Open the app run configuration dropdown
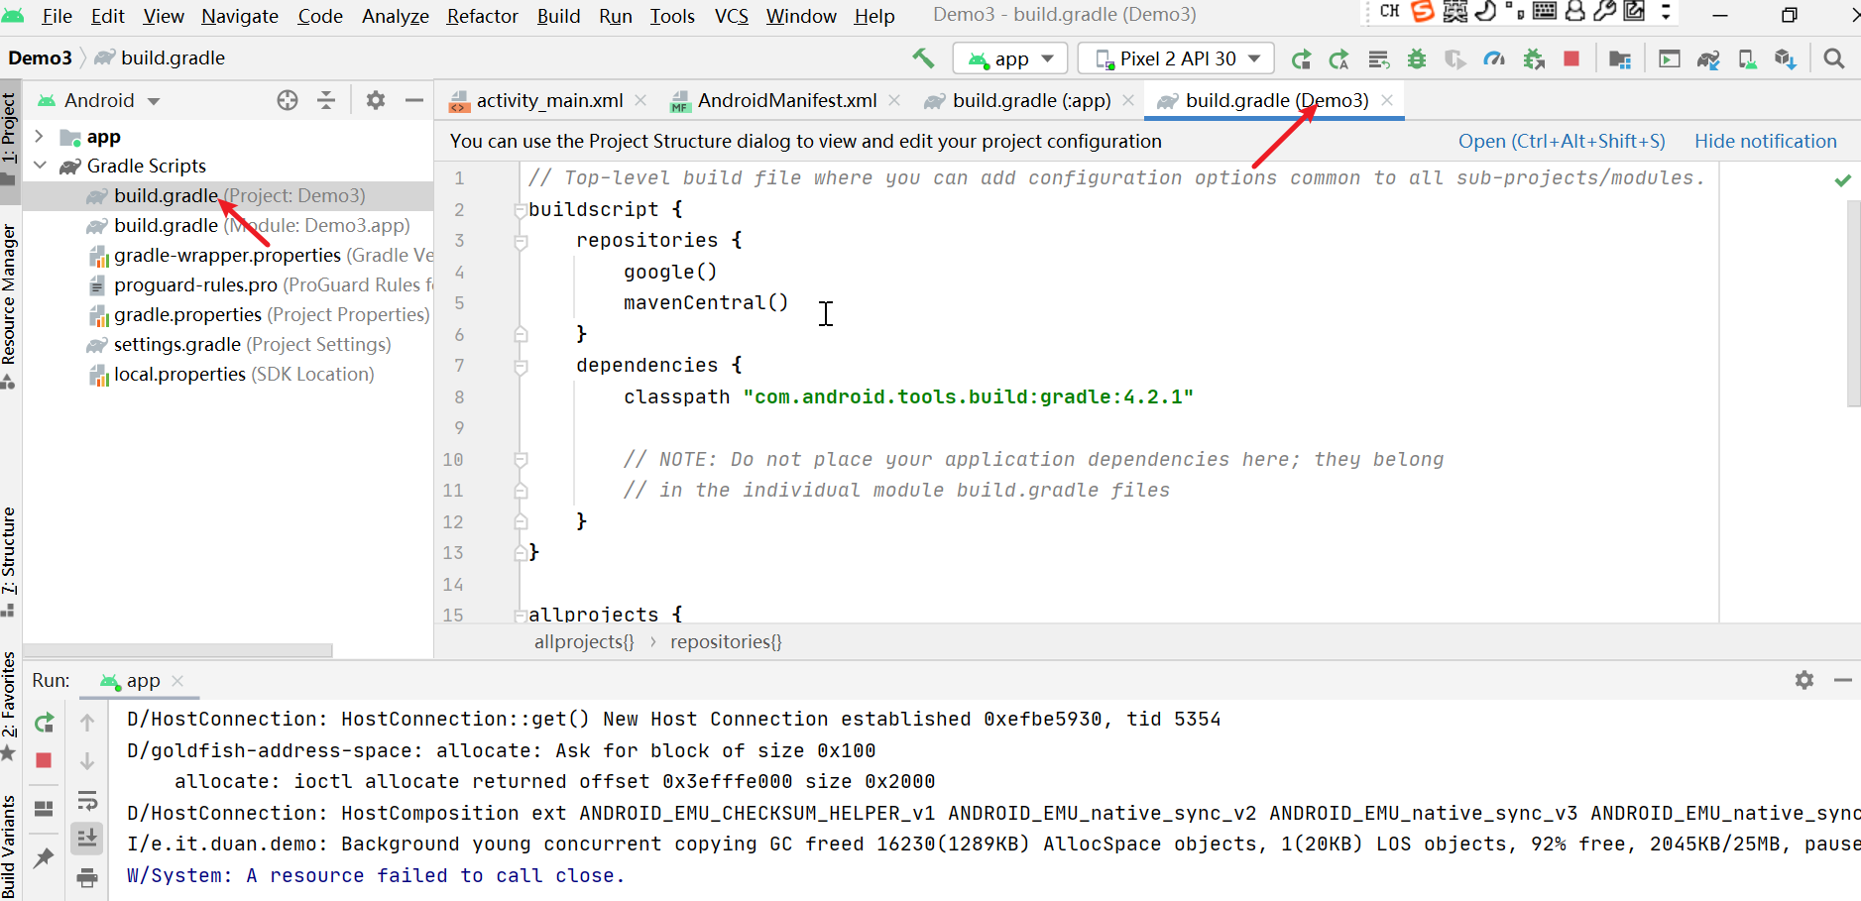Screen dimensions: 1861x901 click(1010, 58)
